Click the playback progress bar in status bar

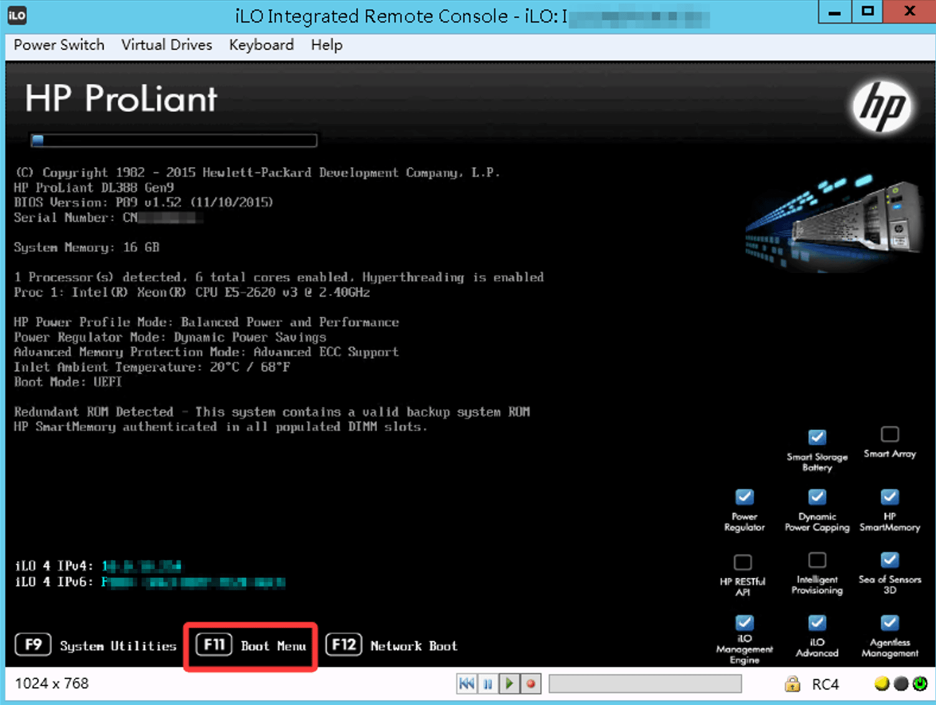(x=644, y=684)
